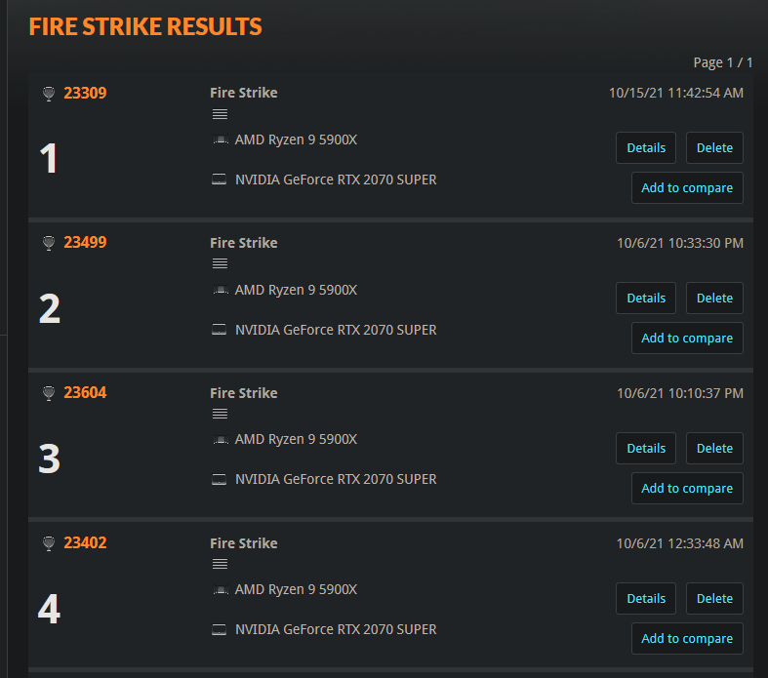Click the FIRE STRIKE RESULTS heading
Image resolution: width=768 pixels, height=678 pixels.
[145, 26]
